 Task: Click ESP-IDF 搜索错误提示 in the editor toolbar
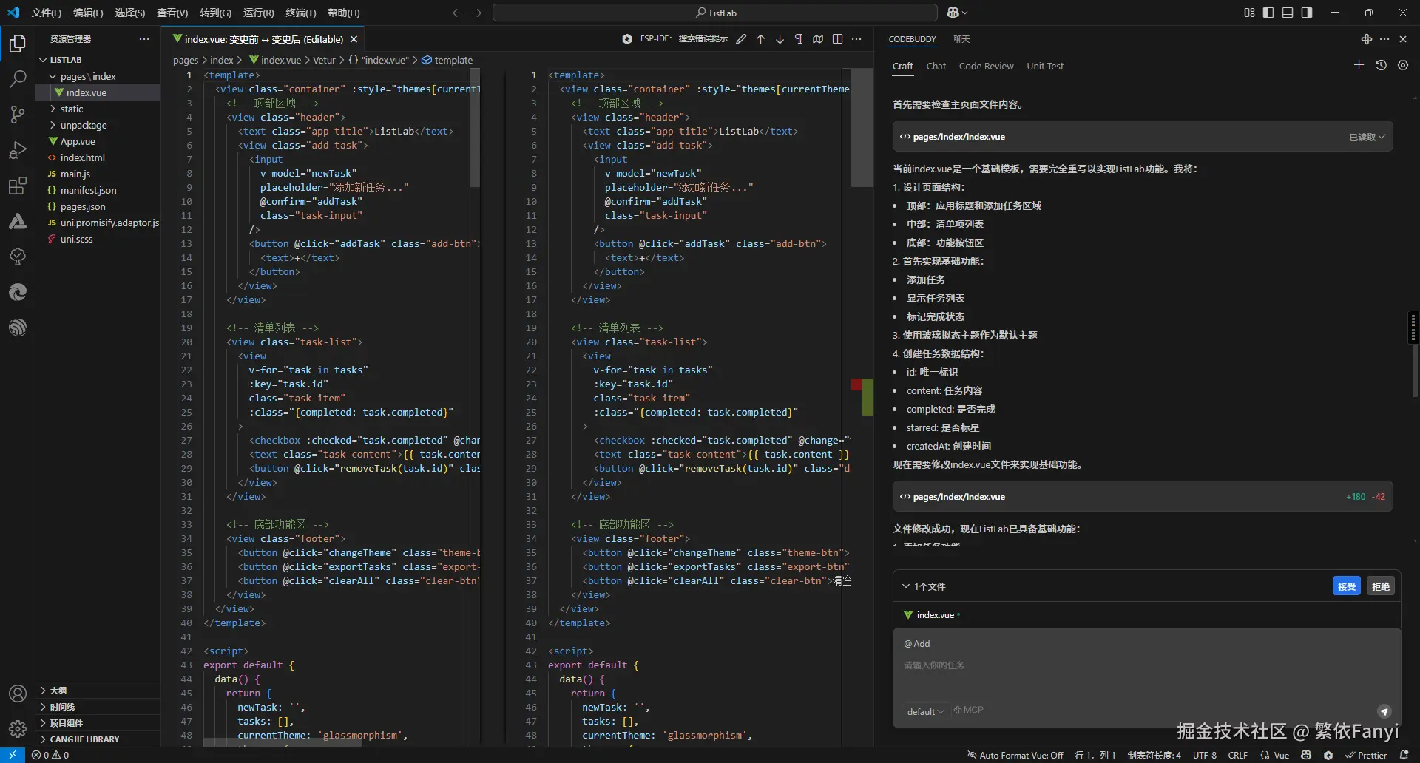[x=684, y=39]
